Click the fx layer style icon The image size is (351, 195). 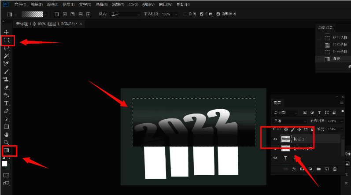294,169
